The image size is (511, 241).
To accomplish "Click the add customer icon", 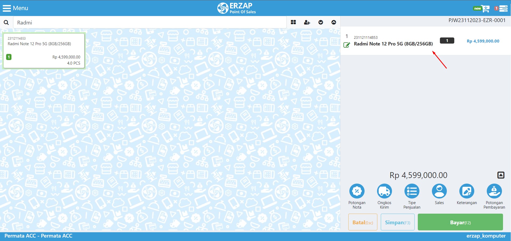I will [x=307, y=22].
